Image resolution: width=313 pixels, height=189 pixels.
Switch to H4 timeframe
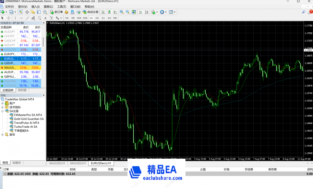click(97, 18)
